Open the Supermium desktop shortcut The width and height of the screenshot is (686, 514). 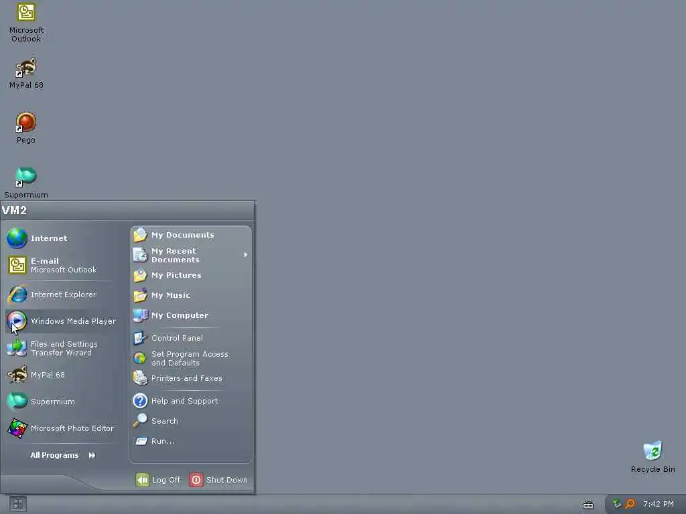pyautogui.click(x=26, y=183)
